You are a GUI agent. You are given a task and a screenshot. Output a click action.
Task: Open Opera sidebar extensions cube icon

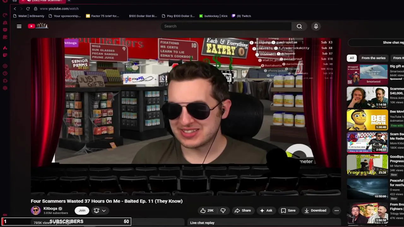[5, 81]
